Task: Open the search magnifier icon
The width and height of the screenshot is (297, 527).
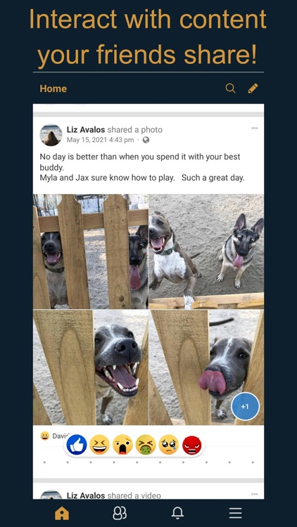Action: (230, 89)
